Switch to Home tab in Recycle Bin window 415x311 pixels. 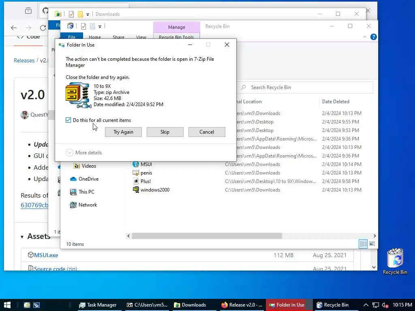pos(95,37)
